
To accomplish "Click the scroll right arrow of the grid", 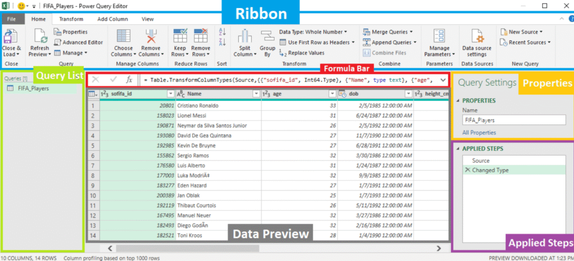I will click(x=438, y=248).
